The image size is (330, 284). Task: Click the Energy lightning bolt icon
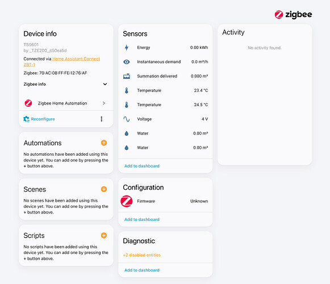[127, 48]
